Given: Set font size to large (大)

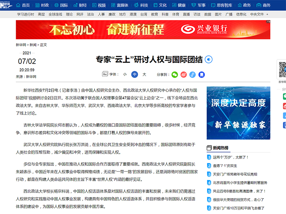Looking at the screenshot, I should (144, 74).
